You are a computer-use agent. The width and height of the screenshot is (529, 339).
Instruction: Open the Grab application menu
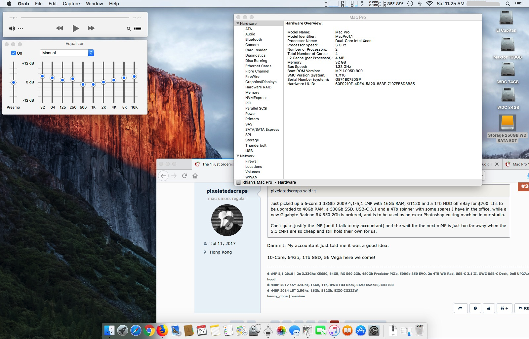23,4
